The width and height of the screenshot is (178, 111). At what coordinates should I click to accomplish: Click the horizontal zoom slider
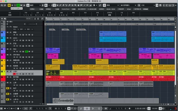point(168,104)
